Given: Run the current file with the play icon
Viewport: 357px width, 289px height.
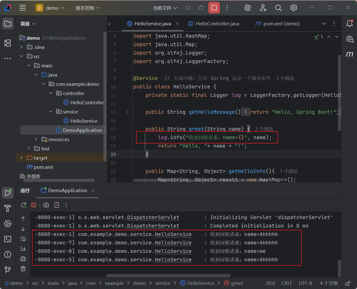Looking at the screenshot, I should (x=188, y=8).
